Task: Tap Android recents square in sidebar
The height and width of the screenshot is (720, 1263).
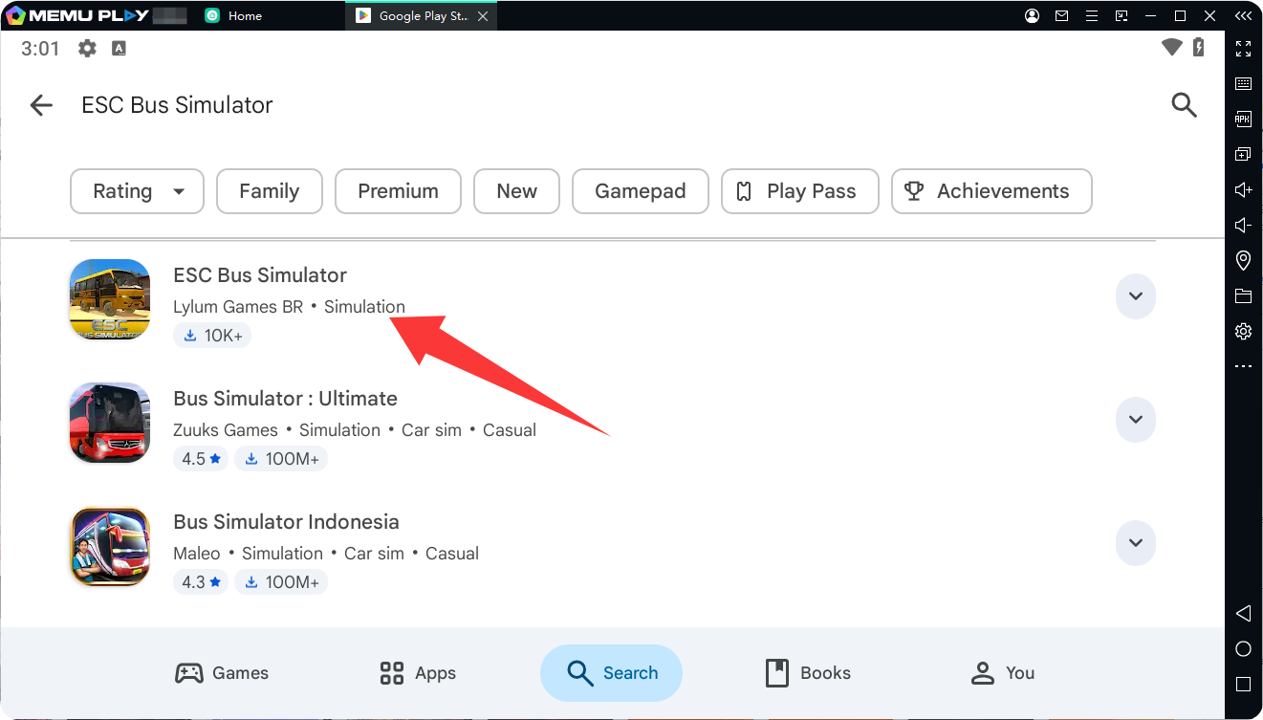Action: point(1243,685)
